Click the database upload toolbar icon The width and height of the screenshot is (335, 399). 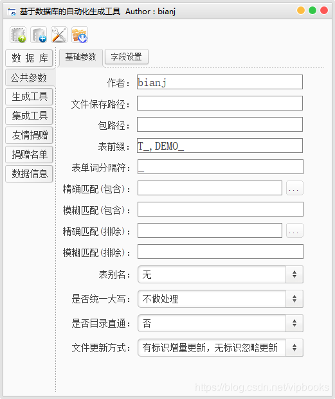(18, 35)
